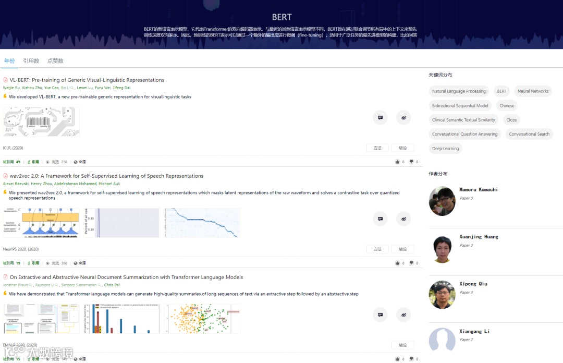Click the 结论 button for wav2vec 2.0
563x363 pixels.
point(402,249)
